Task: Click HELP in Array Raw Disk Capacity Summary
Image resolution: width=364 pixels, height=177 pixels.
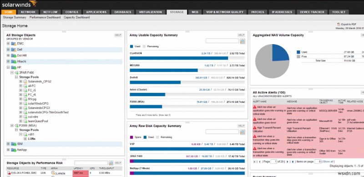Action: pos(241,126)
